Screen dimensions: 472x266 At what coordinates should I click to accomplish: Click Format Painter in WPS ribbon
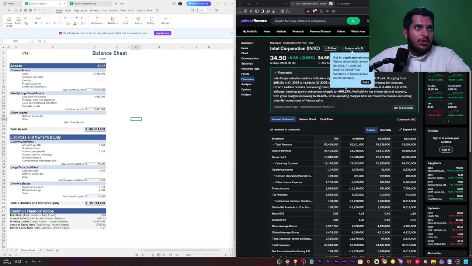point(9,21)
